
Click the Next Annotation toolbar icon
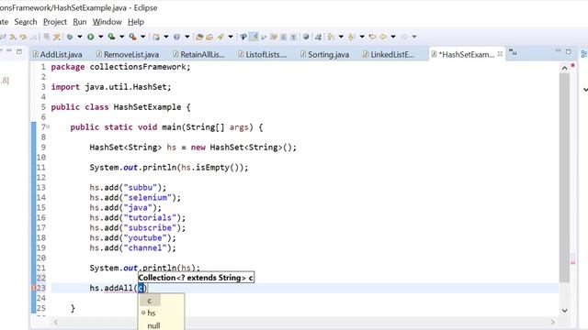point(331,37)
